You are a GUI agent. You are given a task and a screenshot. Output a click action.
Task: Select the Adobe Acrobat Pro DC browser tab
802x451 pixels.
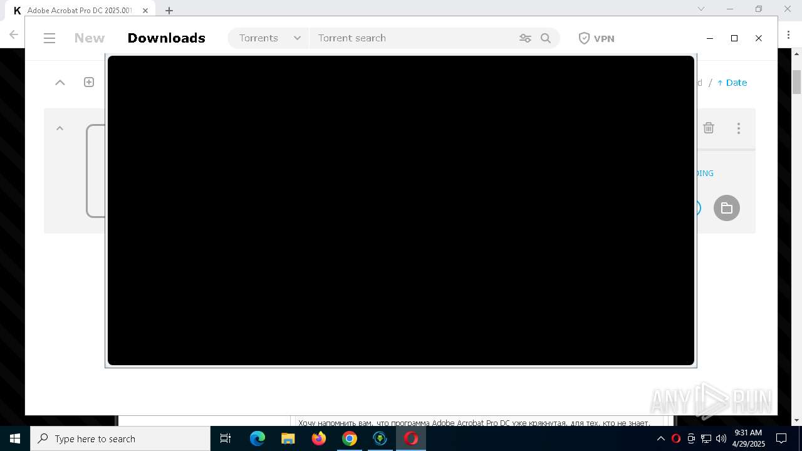[80, 10]
